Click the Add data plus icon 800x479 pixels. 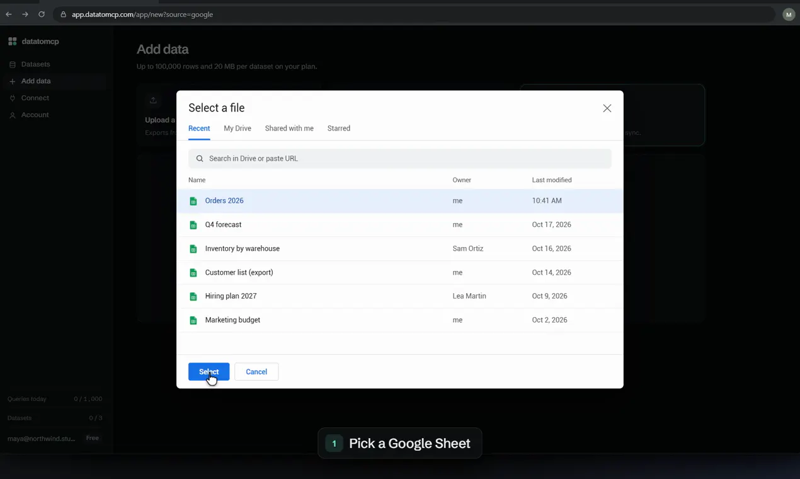[12, 81]
